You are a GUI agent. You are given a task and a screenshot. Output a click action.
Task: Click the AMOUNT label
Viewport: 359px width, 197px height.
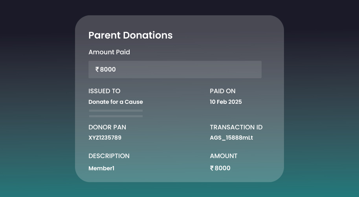pyautogui.click(x=223, y=156)
